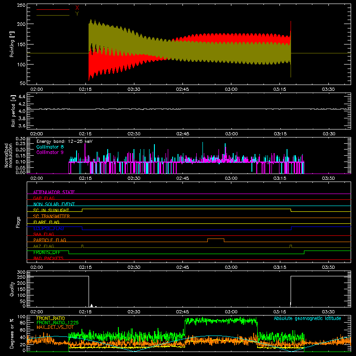Screen dimensions: 356x356
Task: Click the Flags axis title
Action: point(18,222)
